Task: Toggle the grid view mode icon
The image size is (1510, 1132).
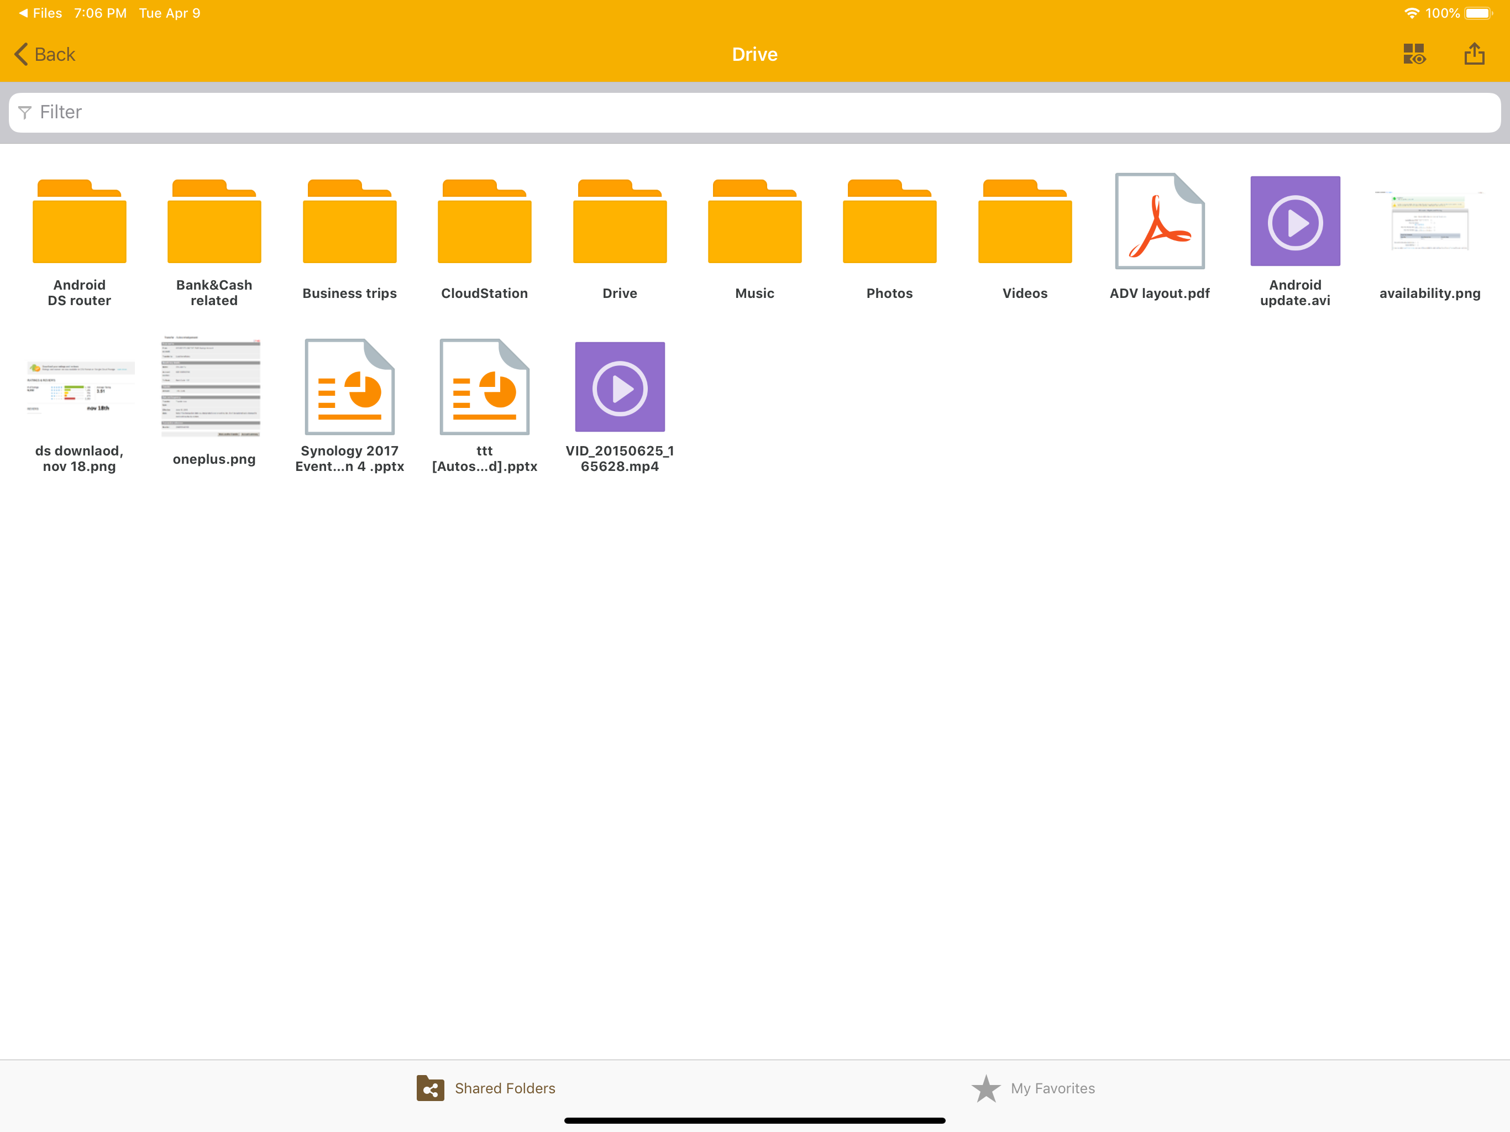Action: (x=1414, y=54)
